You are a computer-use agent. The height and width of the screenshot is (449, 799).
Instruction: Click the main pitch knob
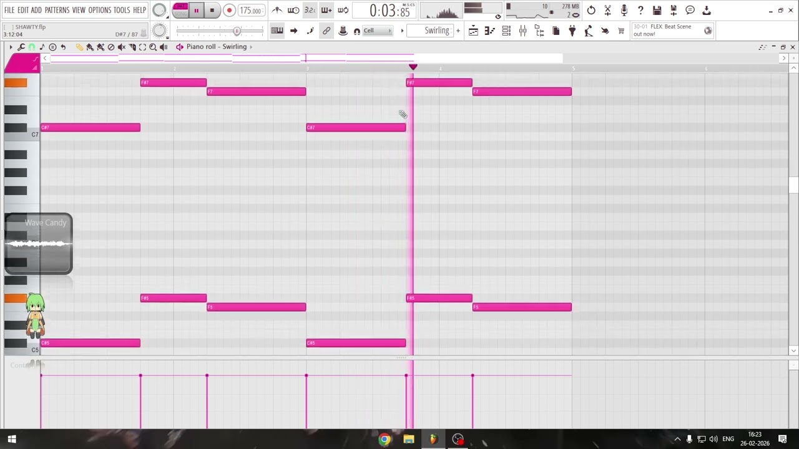point(159,31)
